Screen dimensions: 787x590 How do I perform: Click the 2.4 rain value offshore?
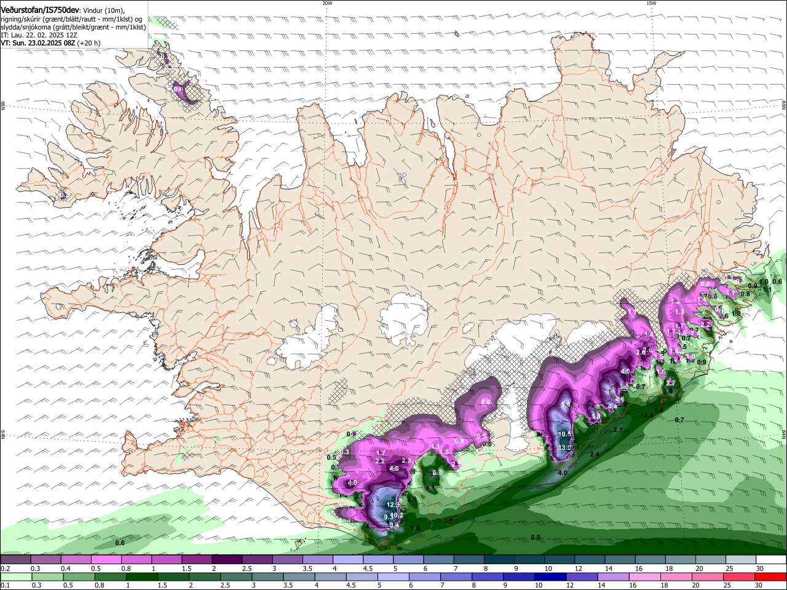(595, 454)
